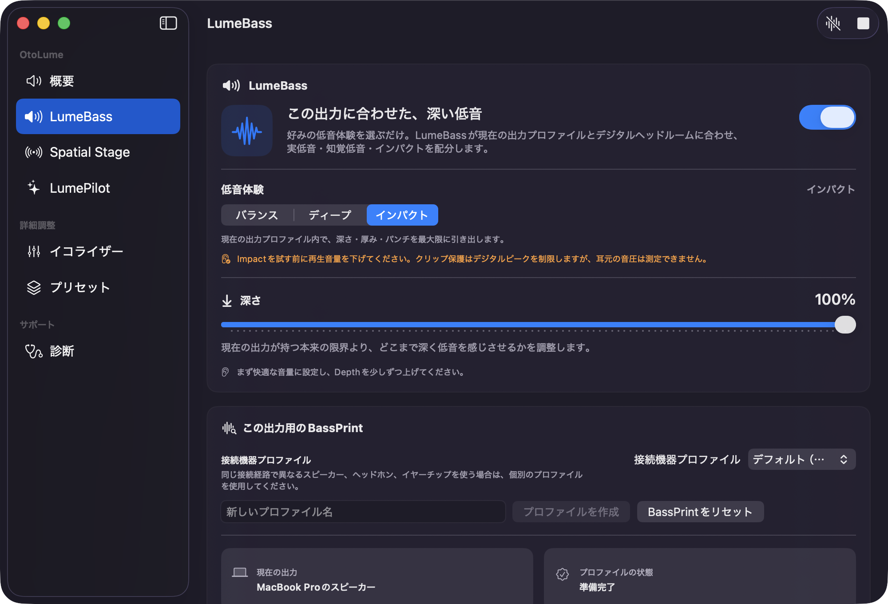Viewport: 888px width, 604px height.
Task: Click the LumePilot sparkle icon
Action: click(34, 188)
